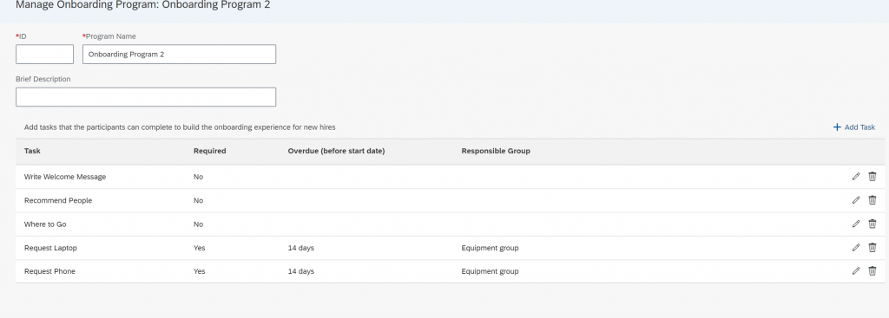Edit the Request Phone task
Screen dimensions: 889x318
pos(856,271)
